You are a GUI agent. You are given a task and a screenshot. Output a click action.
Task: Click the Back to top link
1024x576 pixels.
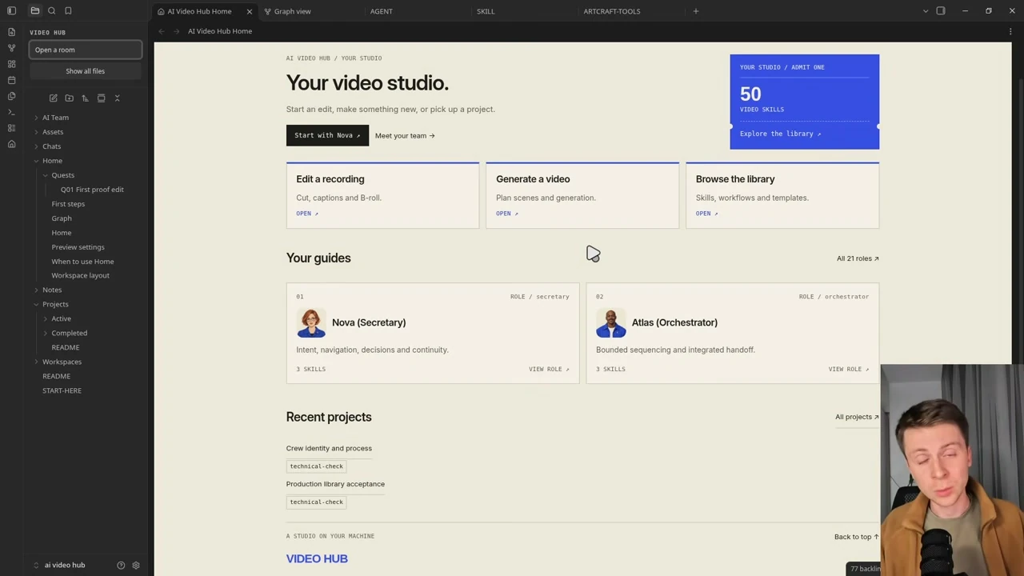856,537
